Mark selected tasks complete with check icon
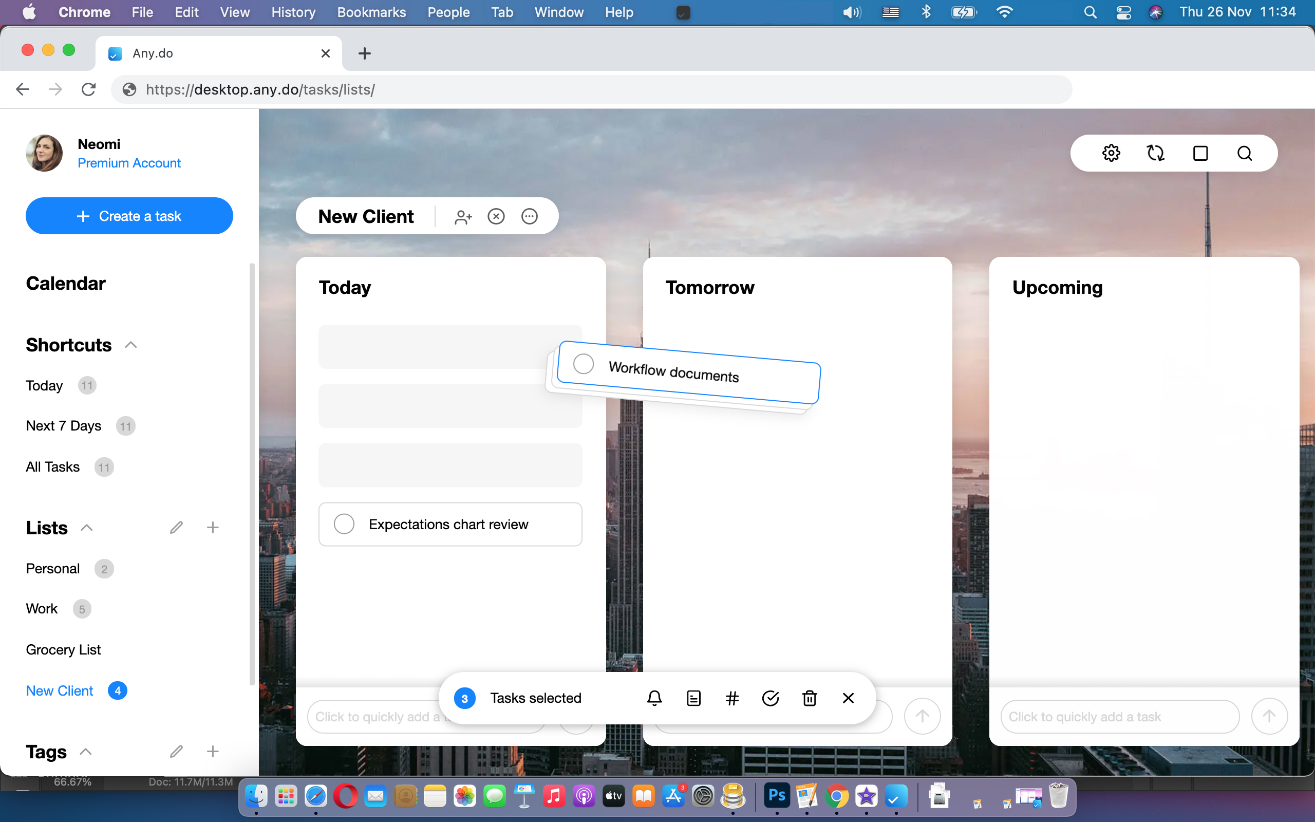Image resolution: width=1315 pixels, height=822 pixels. [x=771, y=698]
